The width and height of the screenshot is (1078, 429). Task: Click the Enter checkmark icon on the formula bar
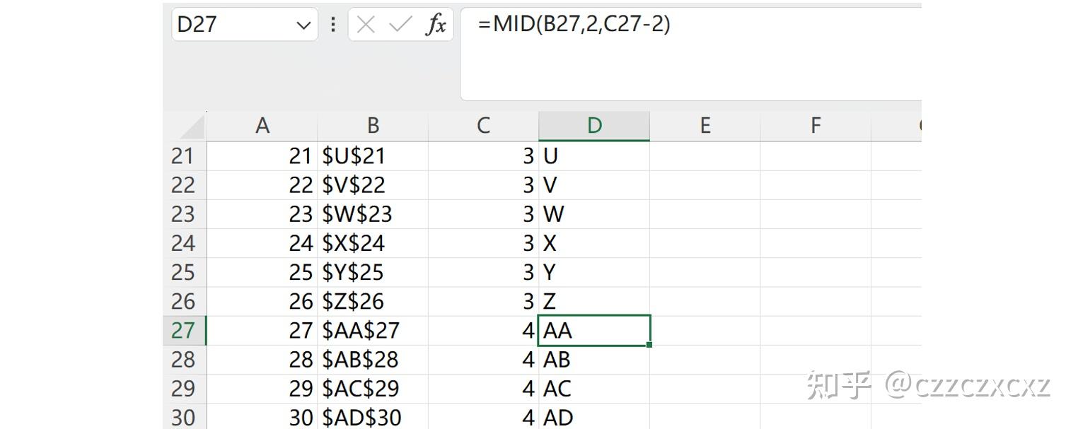click(x=400, y=24)
